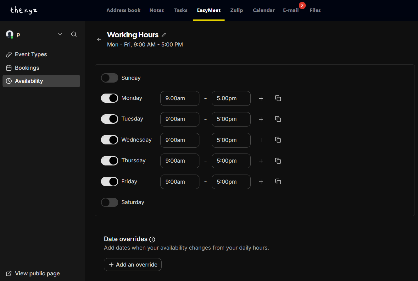
Task: Open the E-mail tab with notification badge
Action: [x=291, y=10]
